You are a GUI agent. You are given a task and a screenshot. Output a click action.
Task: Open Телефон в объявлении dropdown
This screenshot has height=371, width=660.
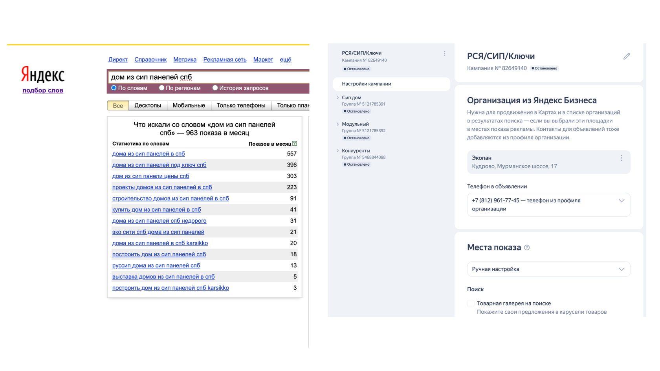(x=548, y=205)
